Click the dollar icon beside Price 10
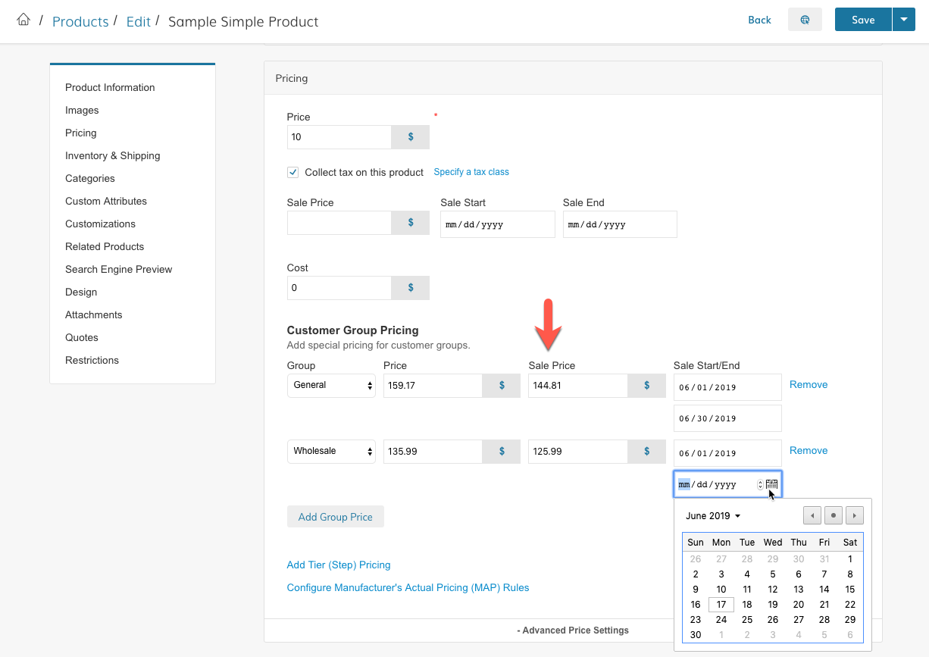 tap(411, 137)
